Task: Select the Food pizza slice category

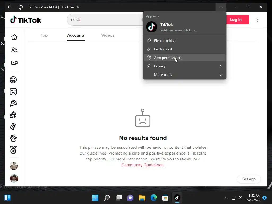Action: 13,103
